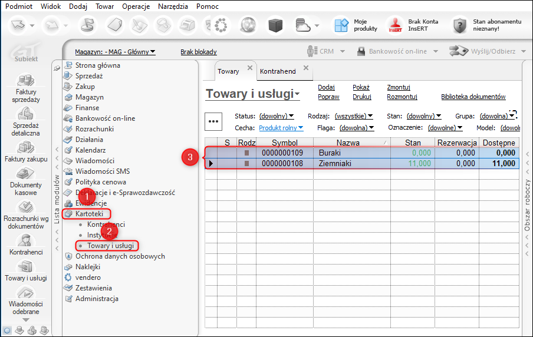The height and width of the screenshot is (337, 533).
Task: Open the Widok menu
Action: [51, 6]
